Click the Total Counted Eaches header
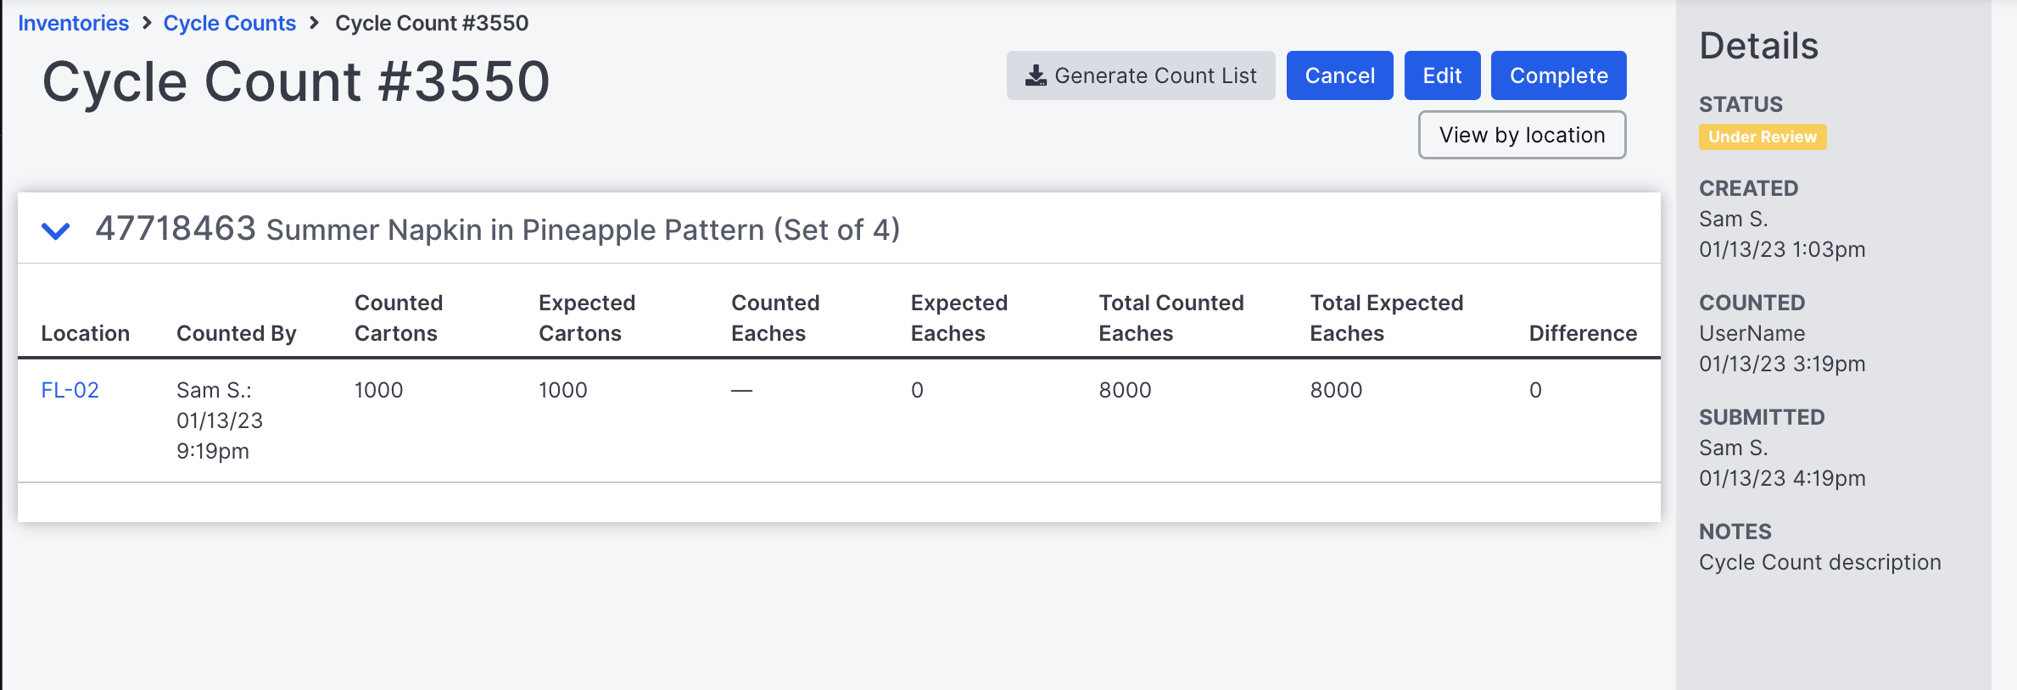The width and height of the screenshot is (2017, 690). tap(1171, 318)
